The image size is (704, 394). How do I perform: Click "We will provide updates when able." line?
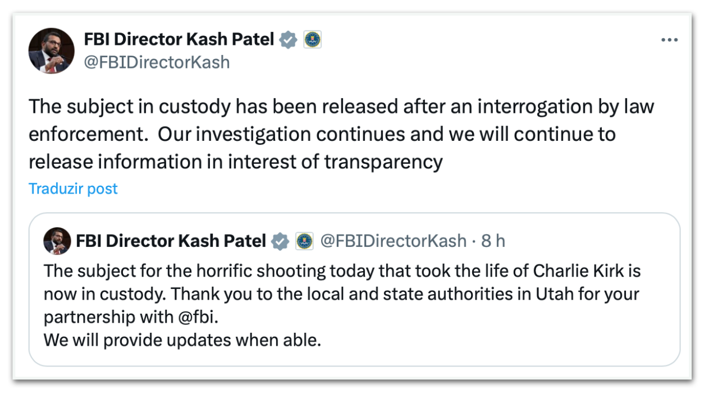182,340
